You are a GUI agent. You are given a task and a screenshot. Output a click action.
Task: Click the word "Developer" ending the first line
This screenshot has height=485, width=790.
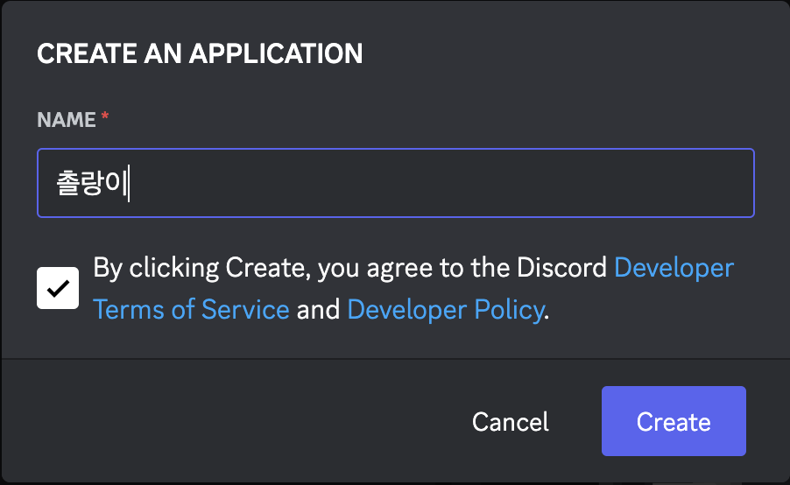click(674, 268)
